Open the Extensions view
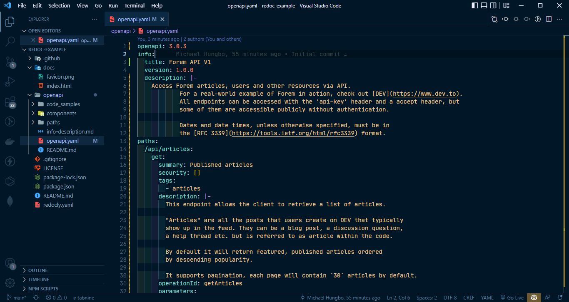This screenshot has width=569, height=302. 10,101
